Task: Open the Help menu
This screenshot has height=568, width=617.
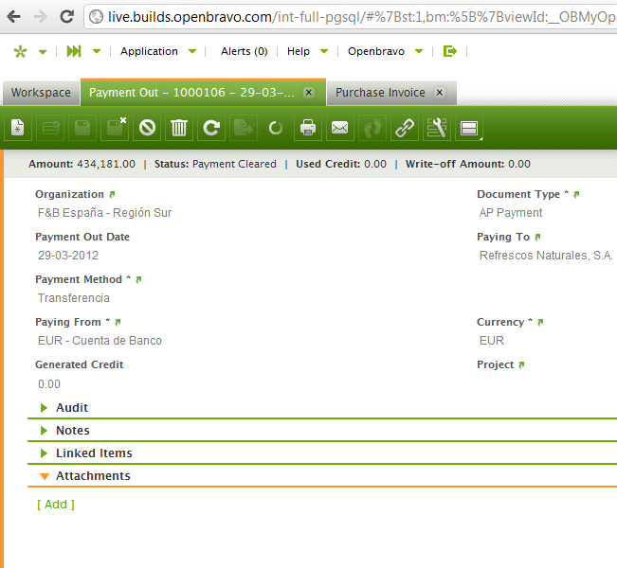Action: pos(307,51)
